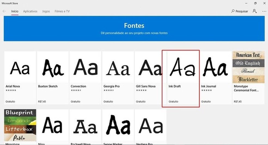Screen dimensions: 268x145
Task: Open the user account icon
Action: (255, 11)
